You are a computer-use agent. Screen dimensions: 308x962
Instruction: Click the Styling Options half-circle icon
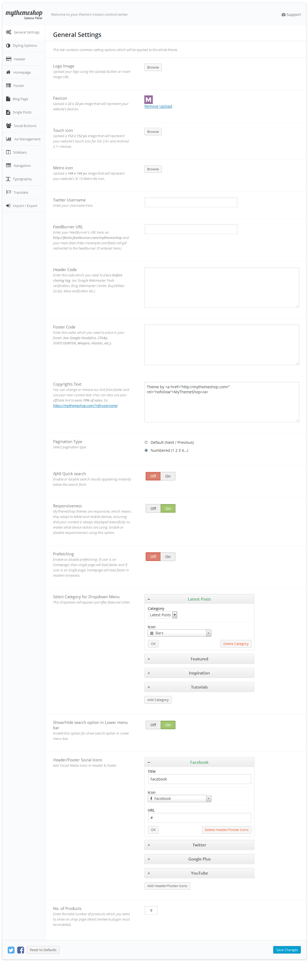point(8,45)
